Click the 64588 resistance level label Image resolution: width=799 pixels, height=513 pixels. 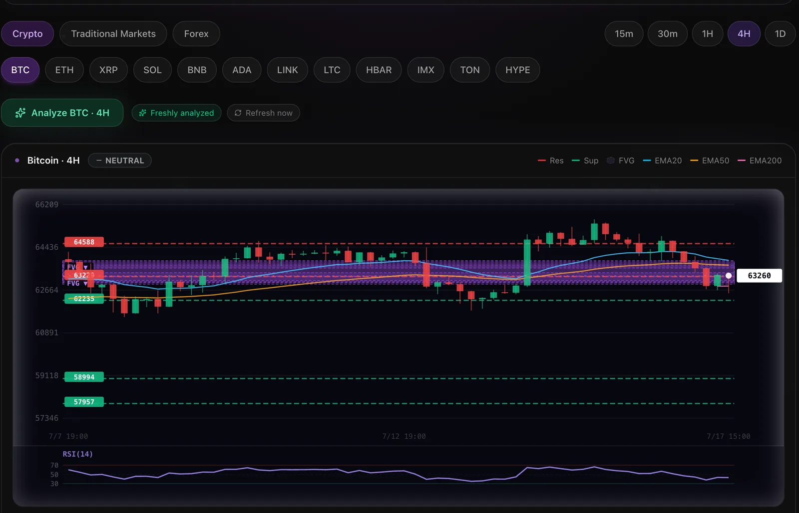point(84,242)
